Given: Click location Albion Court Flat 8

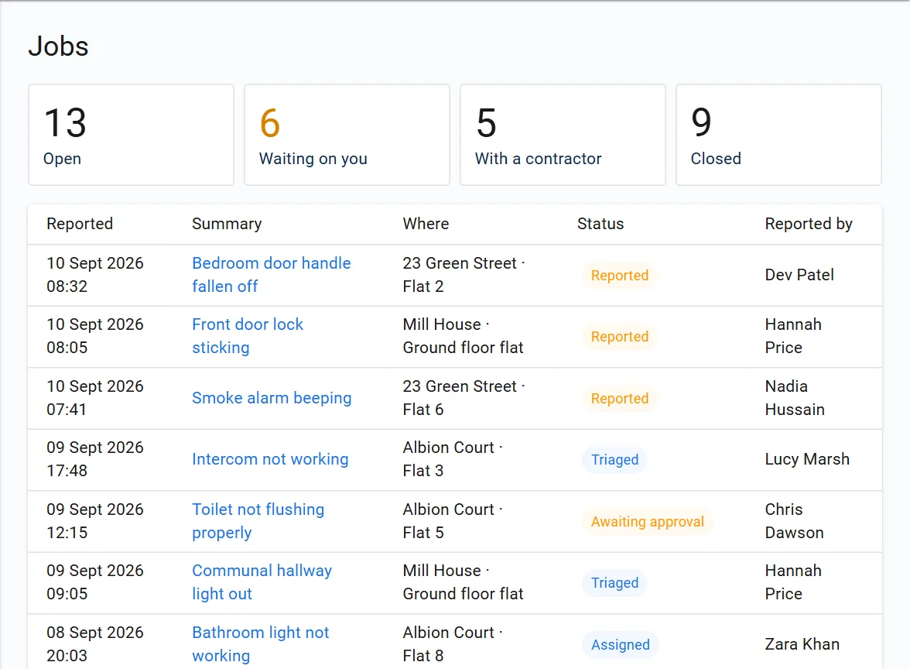Looking at the screenshot, I should (x=453, y=644).
